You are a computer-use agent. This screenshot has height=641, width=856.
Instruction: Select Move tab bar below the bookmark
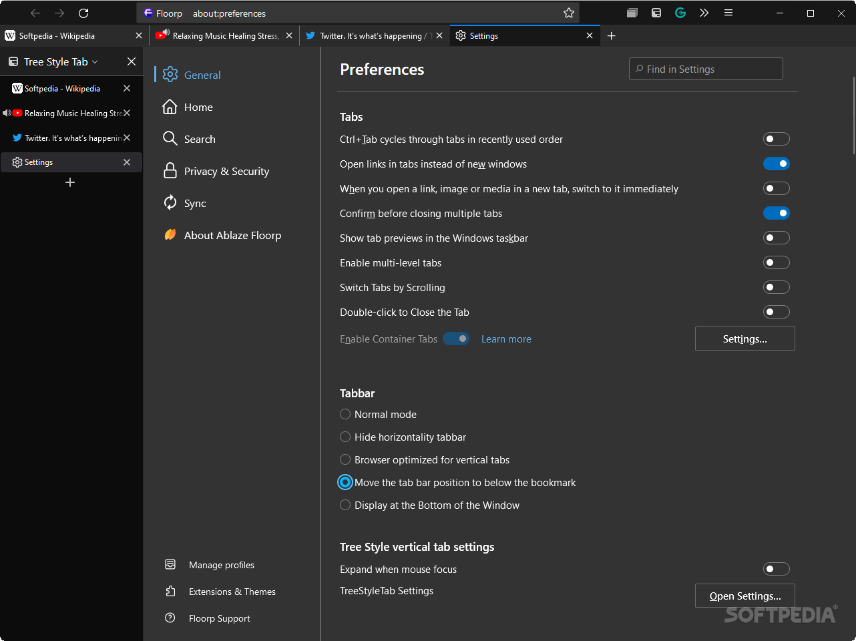coord(345,482)
